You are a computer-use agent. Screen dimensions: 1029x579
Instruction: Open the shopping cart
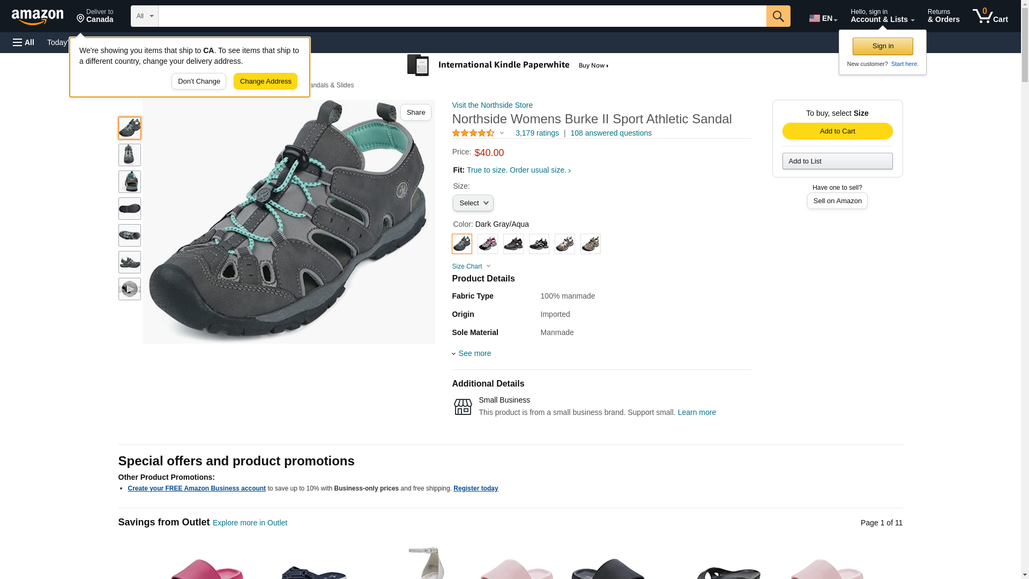[x=990, y=16]
